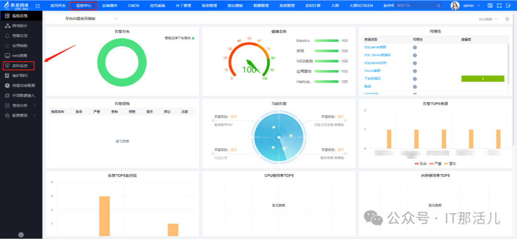Open the CMDB top menu

coord(134,6)
